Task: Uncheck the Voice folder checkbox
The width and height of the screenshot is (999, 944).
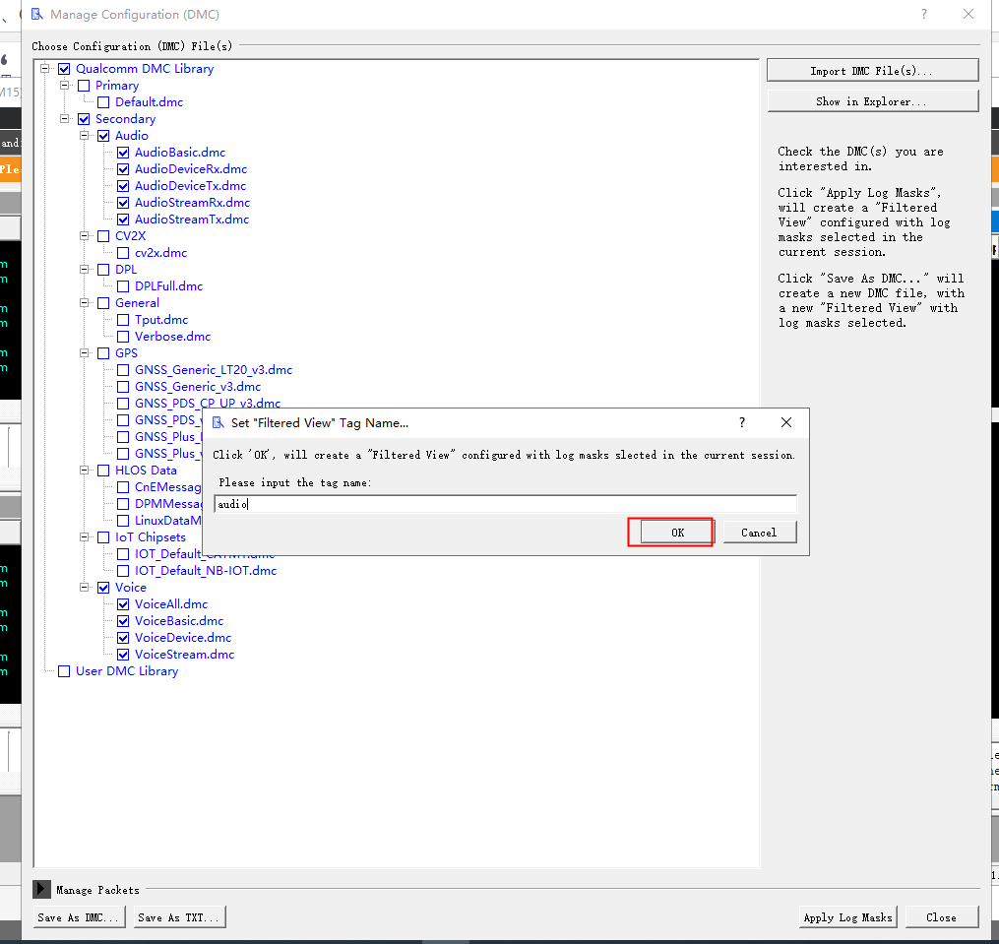Action: [x=103, y=588]
